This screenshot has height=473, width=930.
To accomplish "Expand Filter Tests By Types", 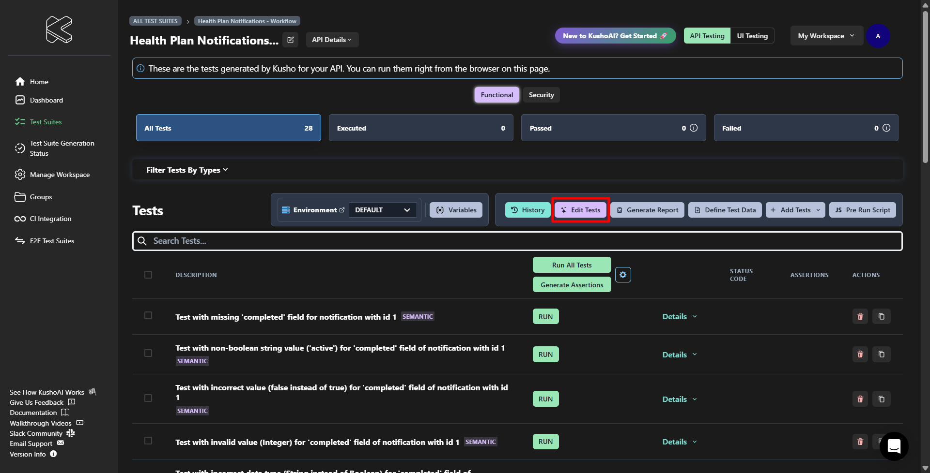I will click(x=187, y=170).
